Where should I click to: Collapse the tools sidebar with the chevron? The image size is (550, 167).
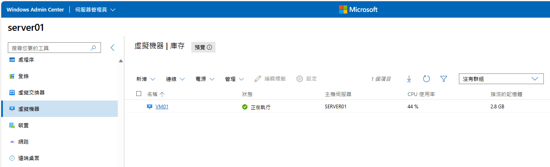[112, 48]
